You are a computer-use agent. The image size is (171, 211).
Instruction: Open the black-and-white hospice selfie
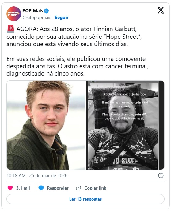125,125
